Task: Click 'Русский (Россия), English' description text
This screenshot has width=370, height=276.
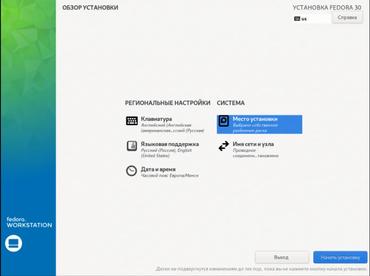Action: pos(166,153)
